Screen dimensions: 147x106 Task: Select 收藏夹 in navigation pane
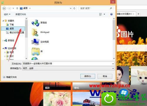11,21
